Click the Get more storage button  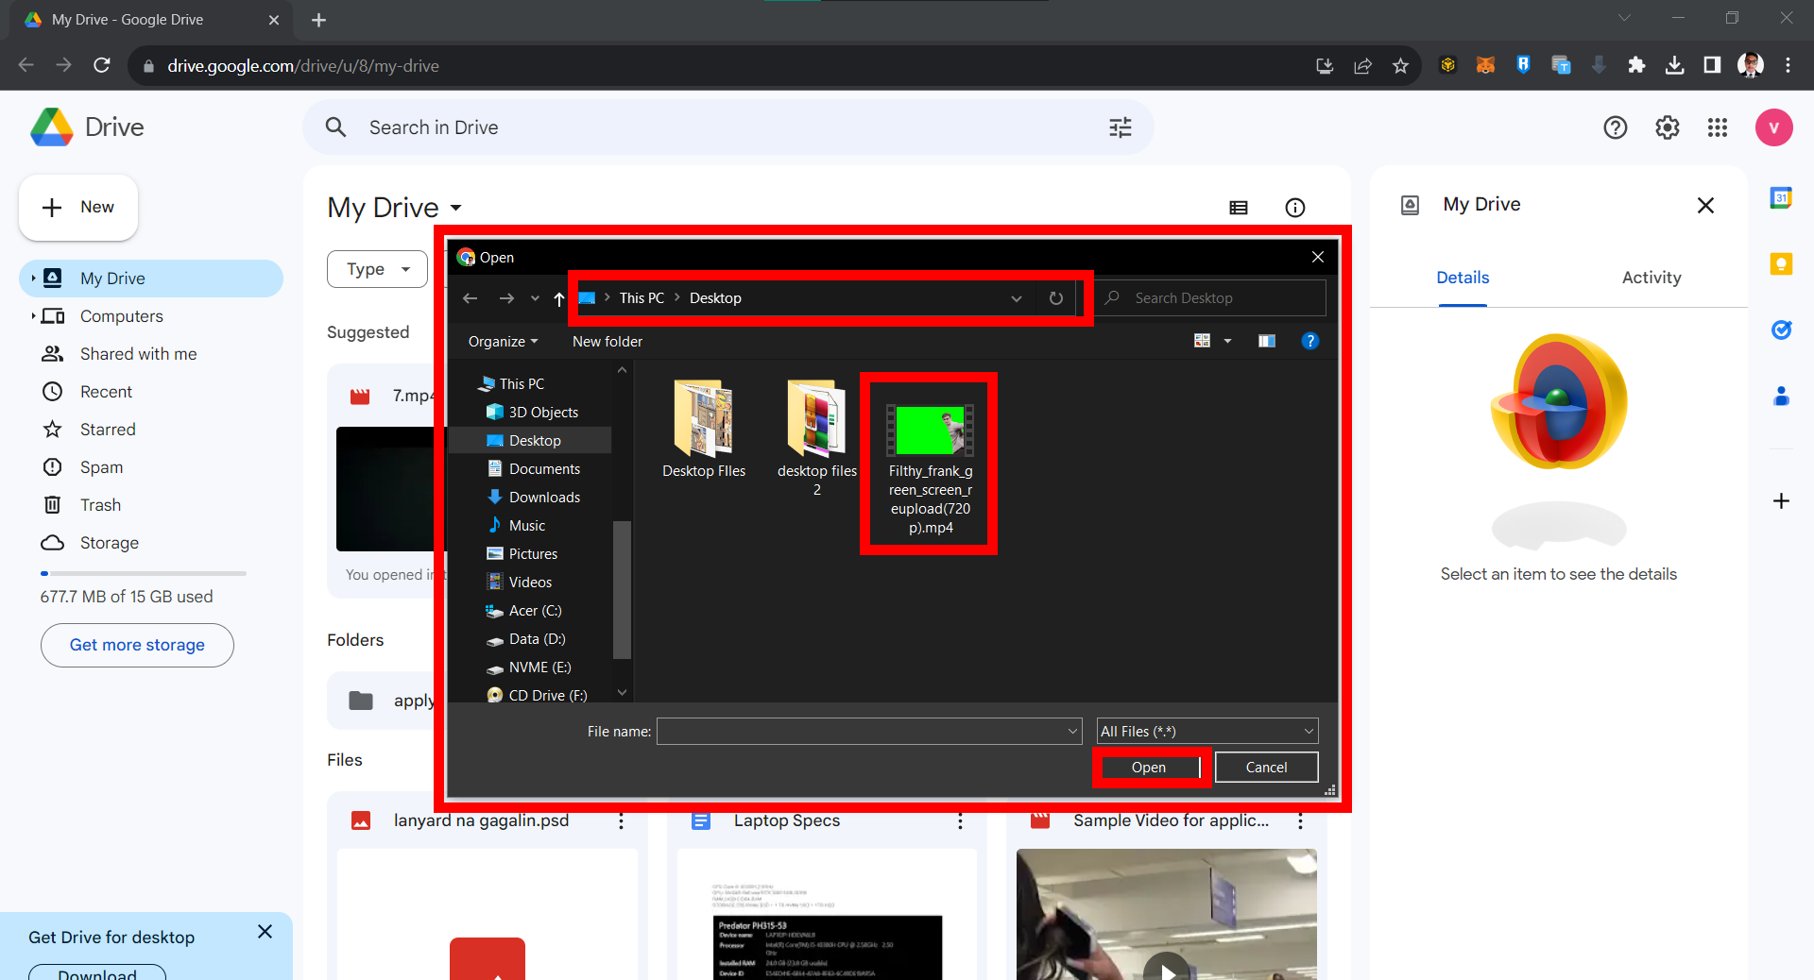click(136, 645)
